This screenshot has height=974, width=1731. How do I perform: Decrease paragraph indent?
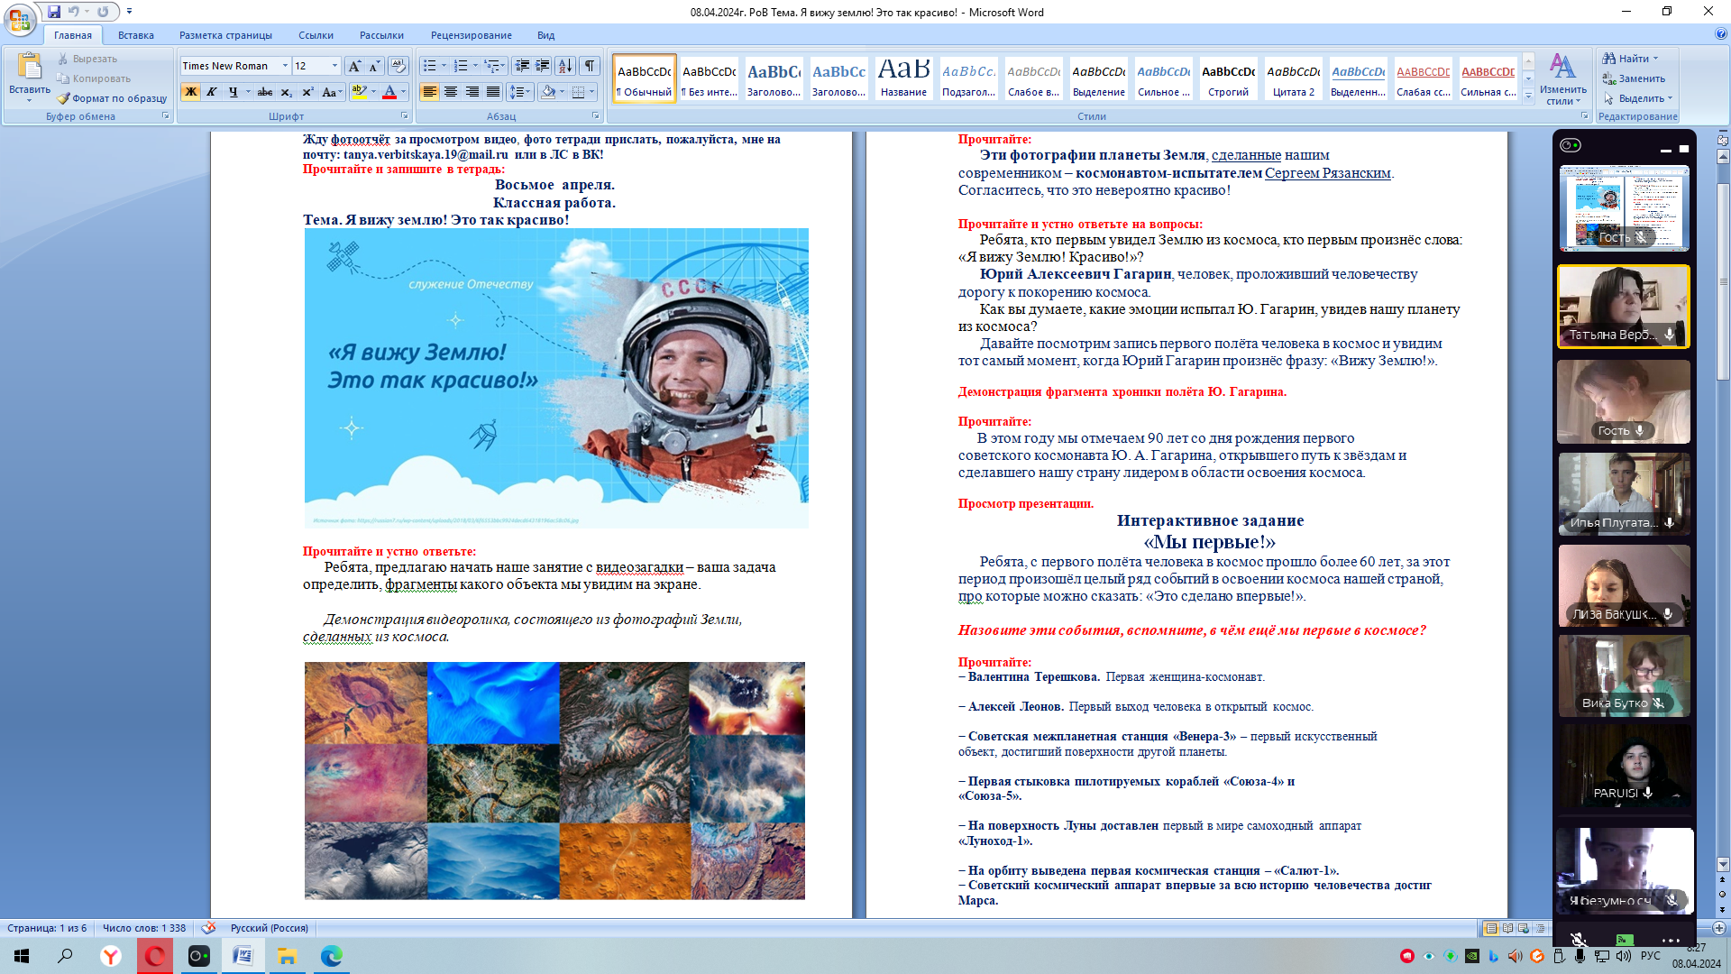coord(522,66)
